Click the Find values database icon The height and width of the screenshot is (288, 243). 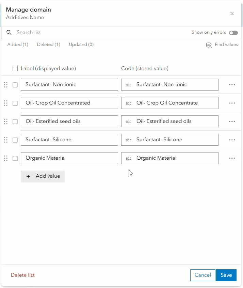click(209, 45)
